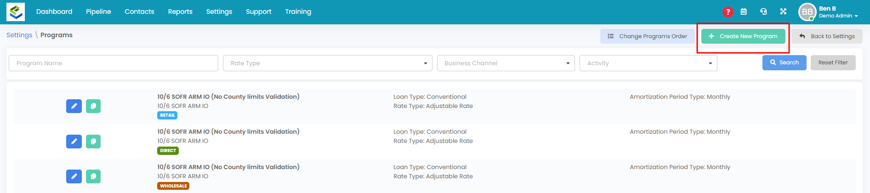Click the headset support icon
The height and width of the screenshot is (193, 870).
tap(763, 12)
